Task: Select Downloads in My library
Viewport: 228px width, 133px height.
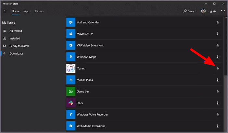Action: 17,53
